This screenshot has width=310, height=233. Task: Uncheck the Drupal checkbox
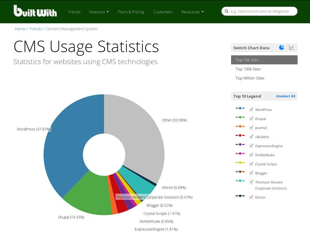click(x=251, y=118)
